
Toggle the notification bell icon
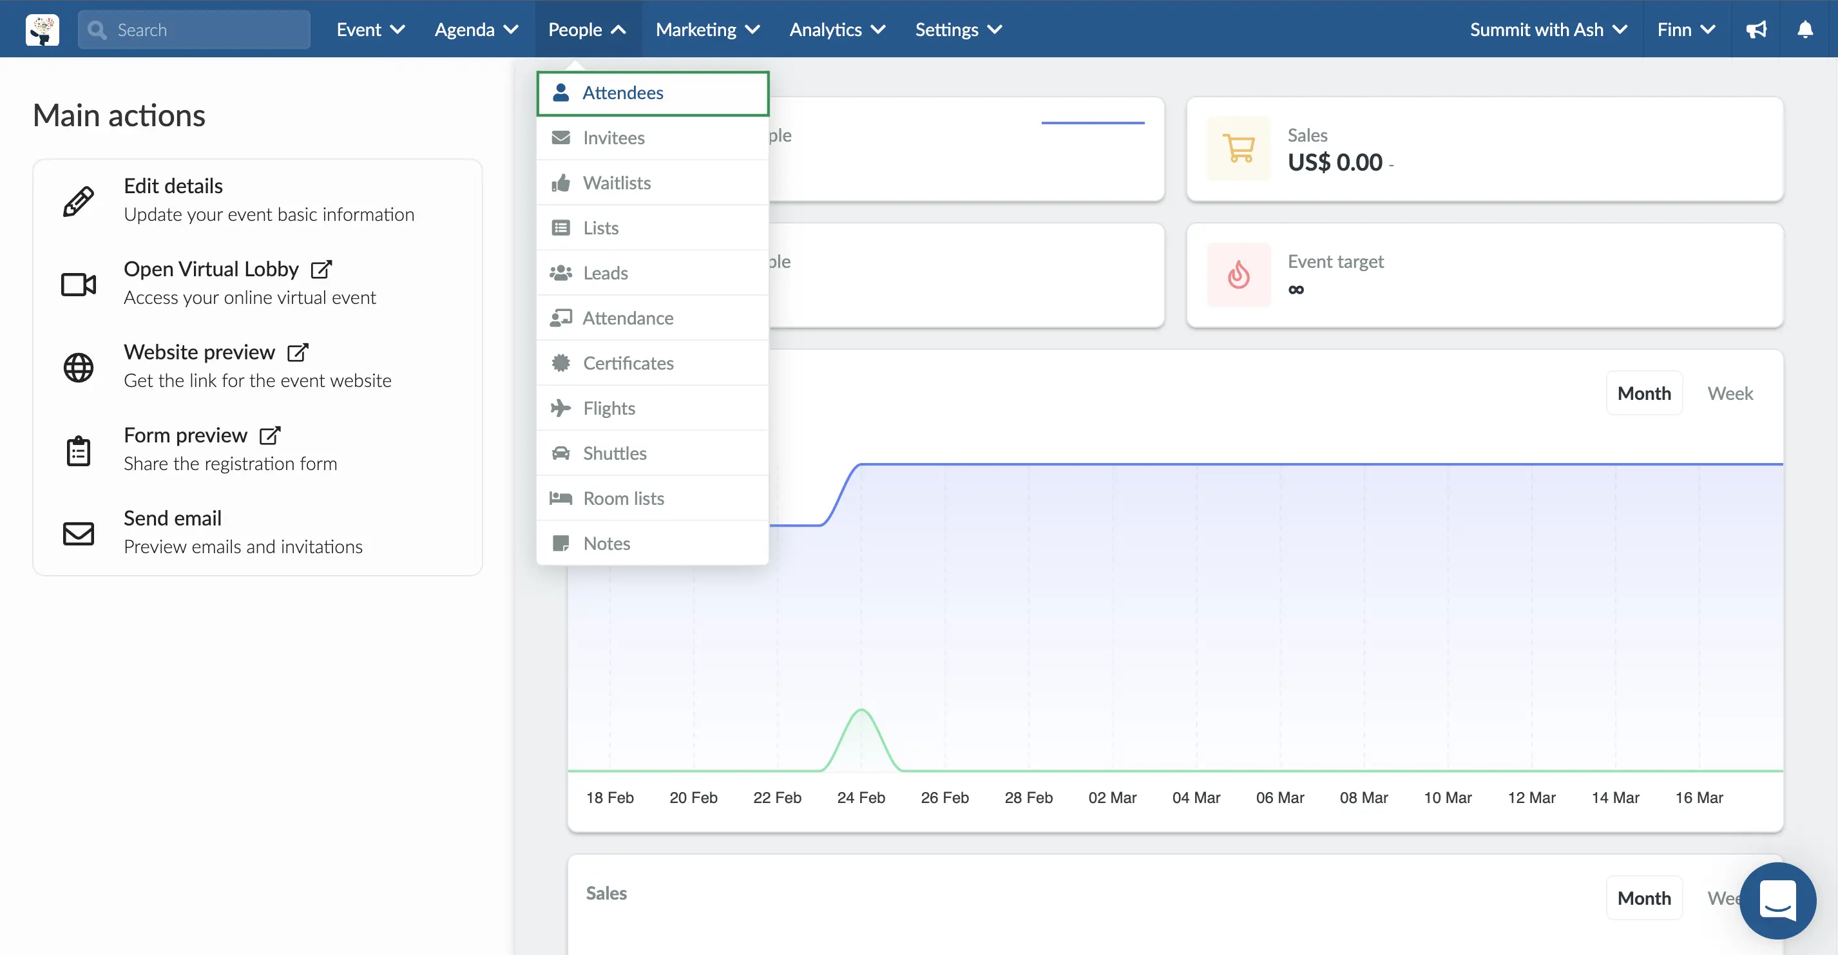point(1805,29)
